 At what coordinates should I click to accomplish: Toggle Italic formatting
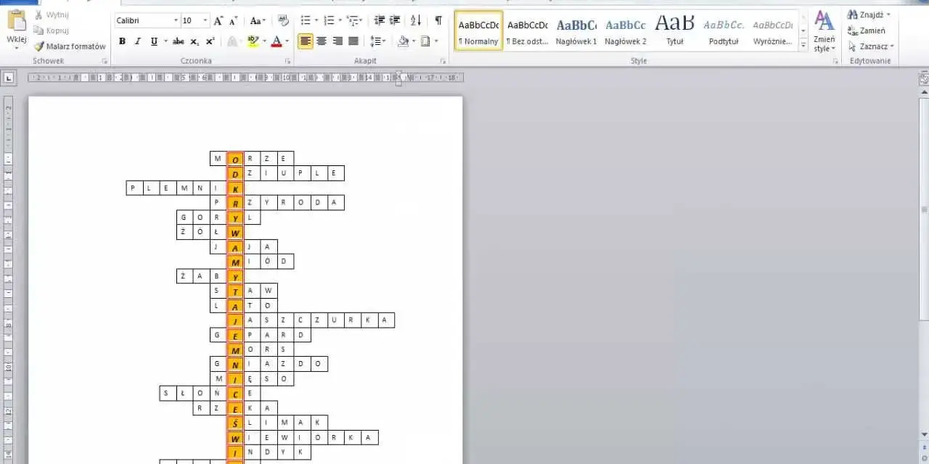(138, 41)
